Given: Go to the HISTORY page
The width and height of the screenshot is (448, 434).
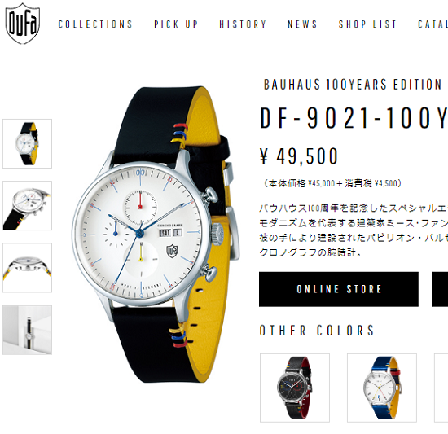Looking at the screenshot, I should click(243, 24).
